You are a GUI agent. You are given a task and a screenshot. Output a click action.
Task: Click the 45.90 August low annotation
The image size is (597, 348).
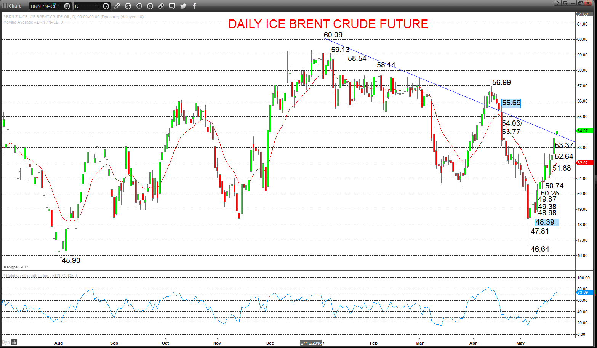coord(71,260)
